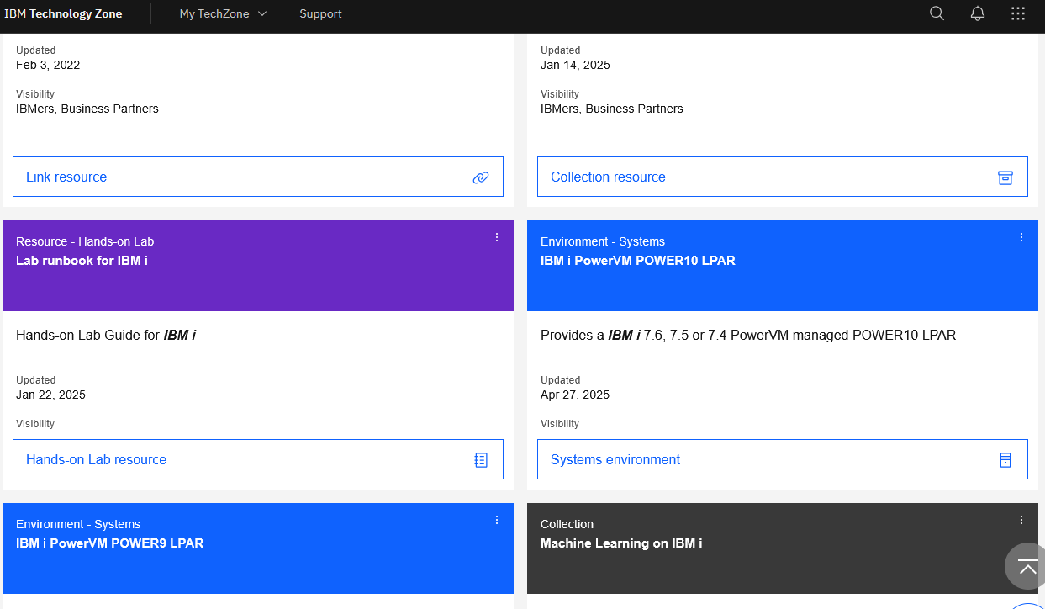The height and width of the screenshot is (609, 1045).
Task: Open the search icon in the header
Action: point(937,13)
